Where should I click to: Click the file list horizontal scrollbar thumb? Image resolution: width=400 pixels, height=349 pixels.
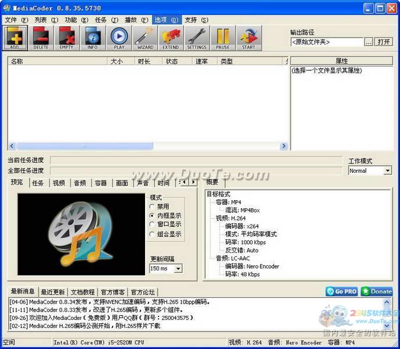tap(85, 146)
